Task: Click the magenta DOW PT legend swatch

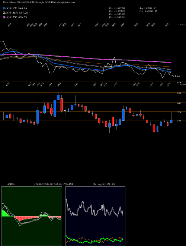Action: [4, 17]
